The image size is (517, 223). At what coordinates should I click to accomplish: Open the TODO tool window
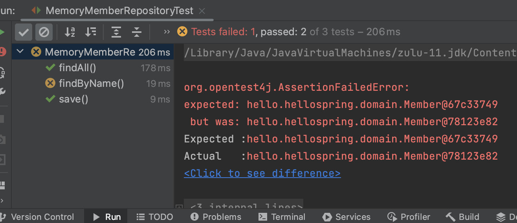pos(154,217)
